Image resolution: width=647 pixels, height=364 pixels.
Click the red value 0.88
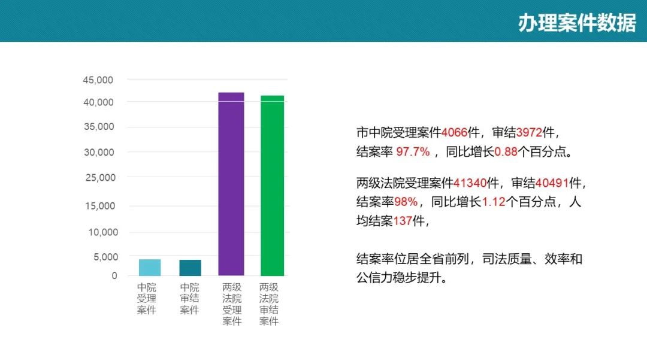[506, 151]
